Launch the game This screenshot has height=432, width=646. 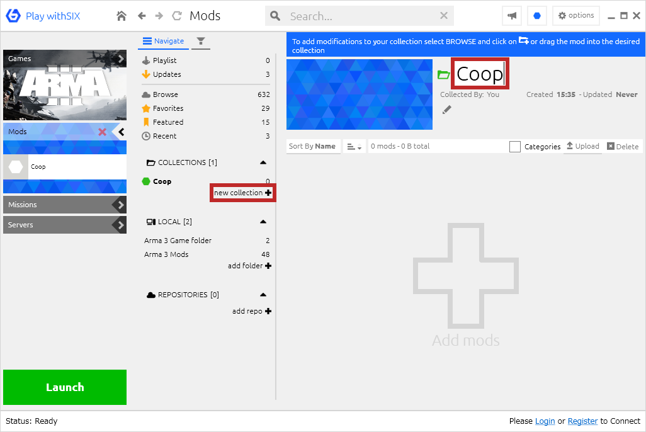(x=65, y=387)
